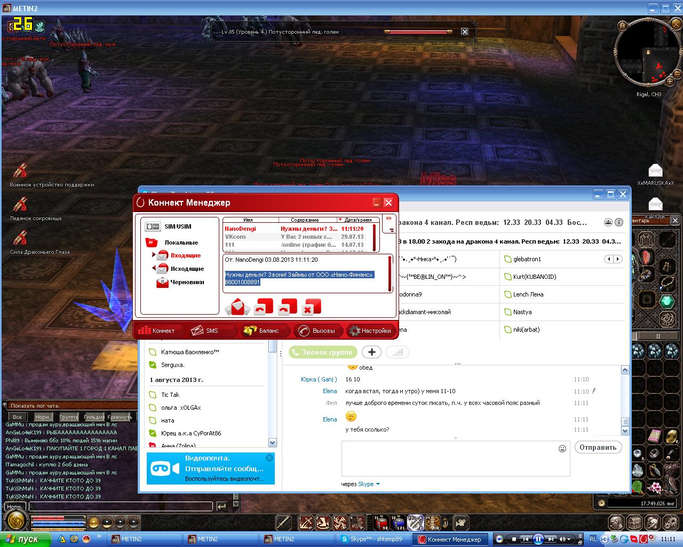Select contact Tic Tak

[170, 395]
